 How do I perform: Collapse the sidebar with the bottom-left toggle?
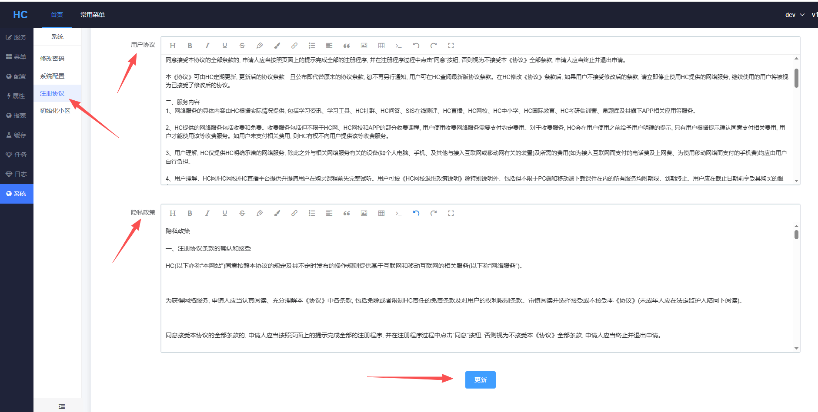[x=61, y=406]
